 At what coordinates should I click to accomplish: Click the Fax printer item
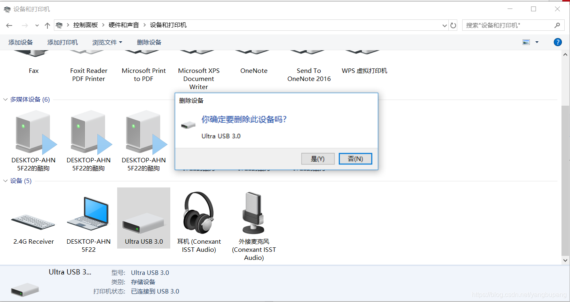(34, 70)
